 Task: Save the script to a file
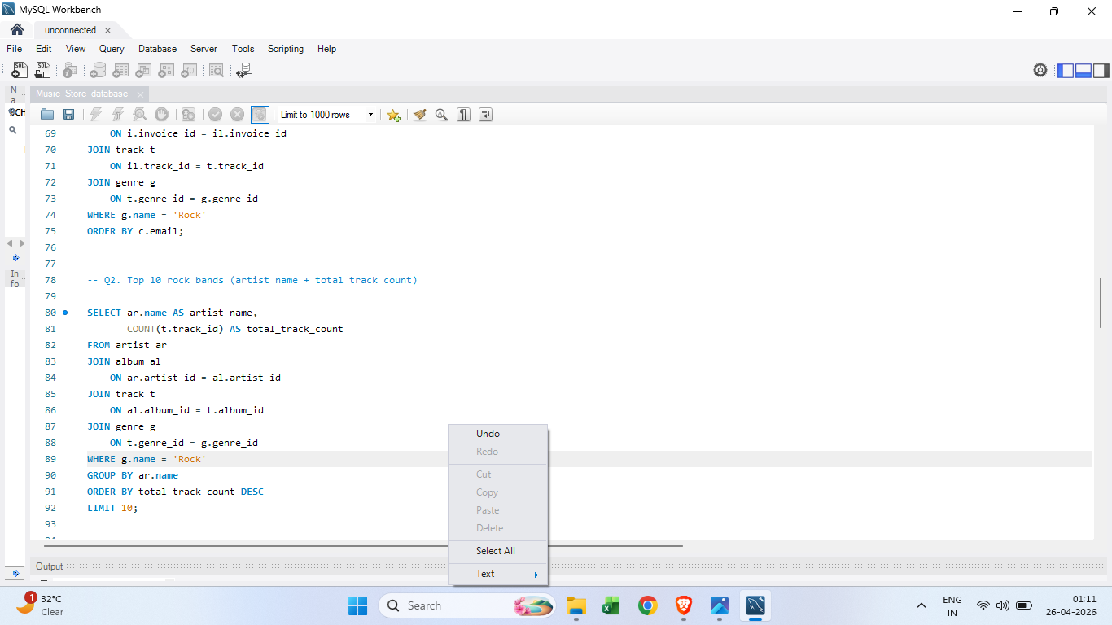tap(69, 115)
